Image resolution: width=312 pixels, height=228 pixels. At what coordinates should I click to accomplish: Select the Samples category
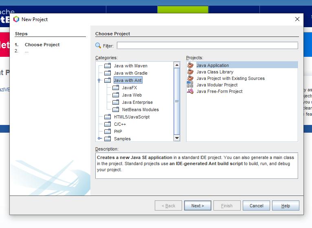[122, 139]
